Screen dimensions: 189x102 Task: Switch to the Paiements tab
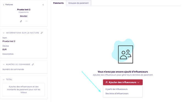pos(59,3)
